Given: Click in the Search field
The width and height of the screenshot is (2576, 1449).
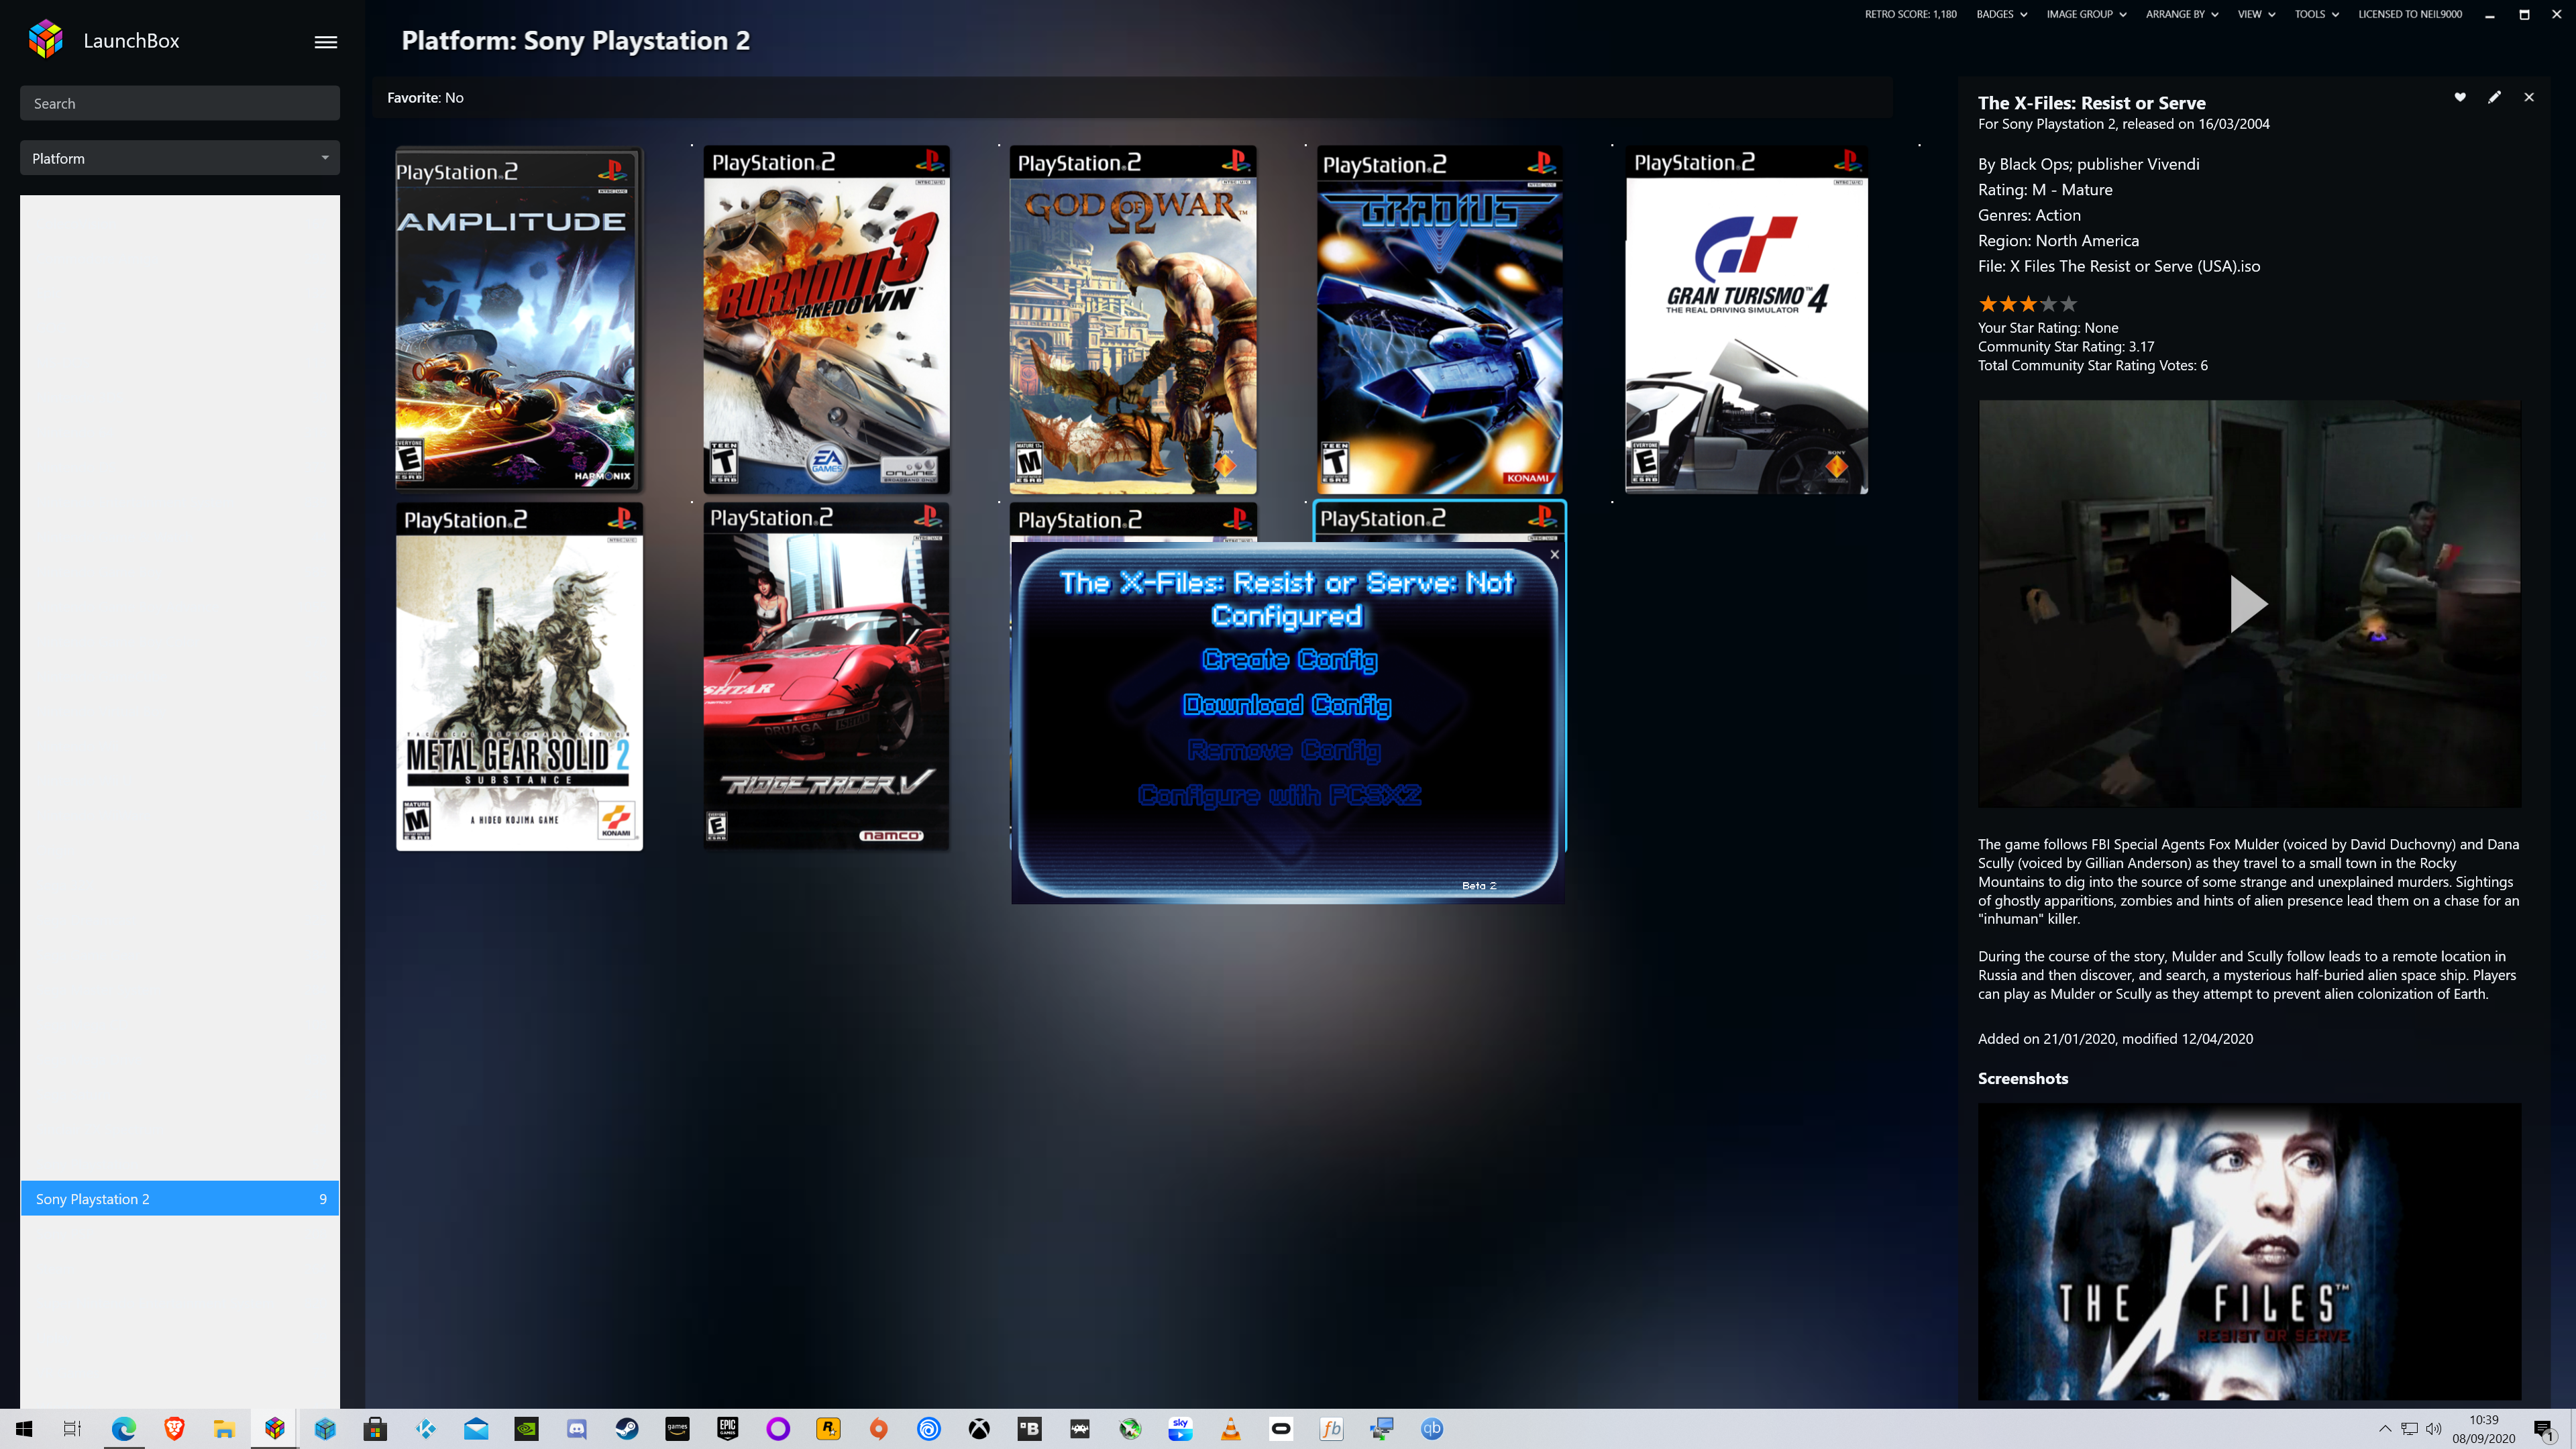Looking at the screenshot, I should (x=180, y=103).
